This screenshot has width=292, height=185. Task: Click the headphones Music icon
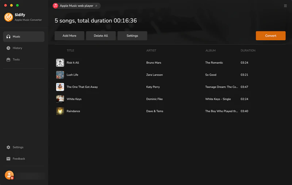(x=8, y=37)
